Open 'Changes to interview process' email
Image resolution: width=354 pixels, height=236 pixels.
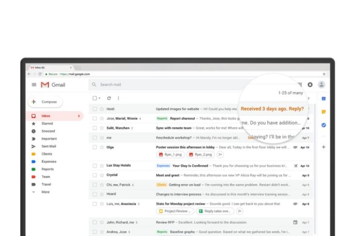click(201, 194)
